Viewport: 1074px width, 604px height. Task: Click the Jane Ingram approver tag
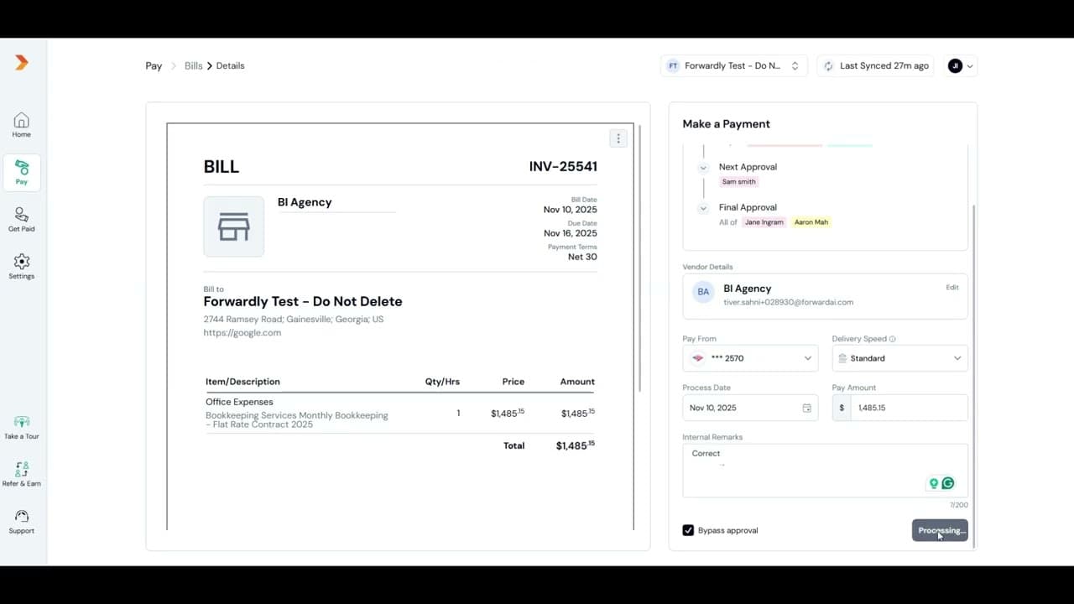pyautogui.click(x=764, y=222)
